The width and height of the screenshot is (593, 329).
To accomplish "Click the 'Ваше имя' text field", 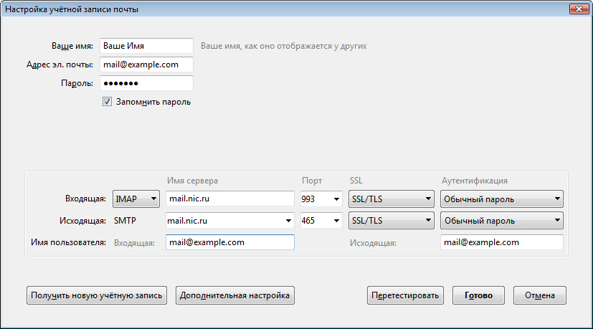I will (x=147, y=46).
